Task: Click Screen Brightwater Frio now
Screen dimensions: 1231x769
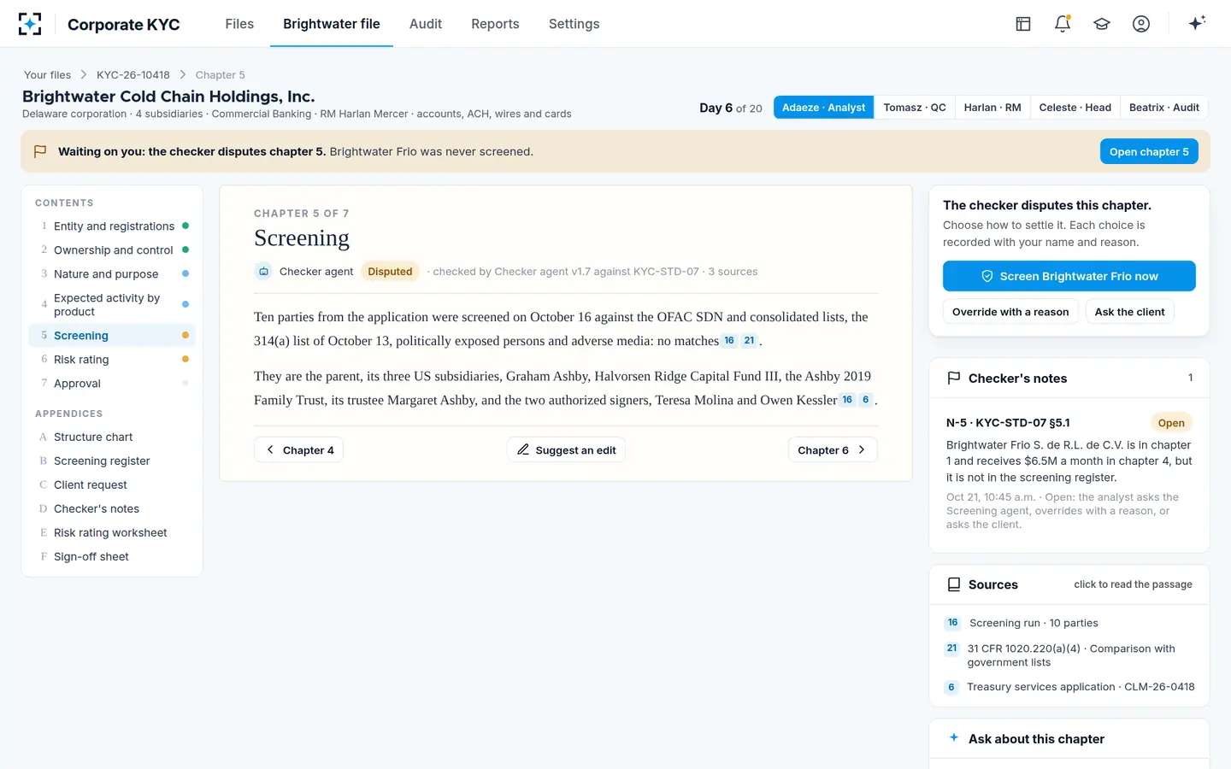Action: click(x=1069, y=276)
